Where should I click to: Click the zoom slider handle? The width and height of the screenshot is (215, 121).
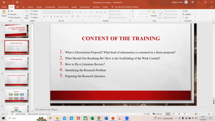pos(196,114)
